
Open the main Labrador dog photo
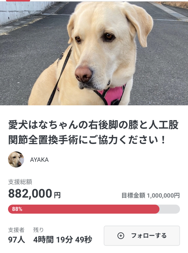point(94,53)
